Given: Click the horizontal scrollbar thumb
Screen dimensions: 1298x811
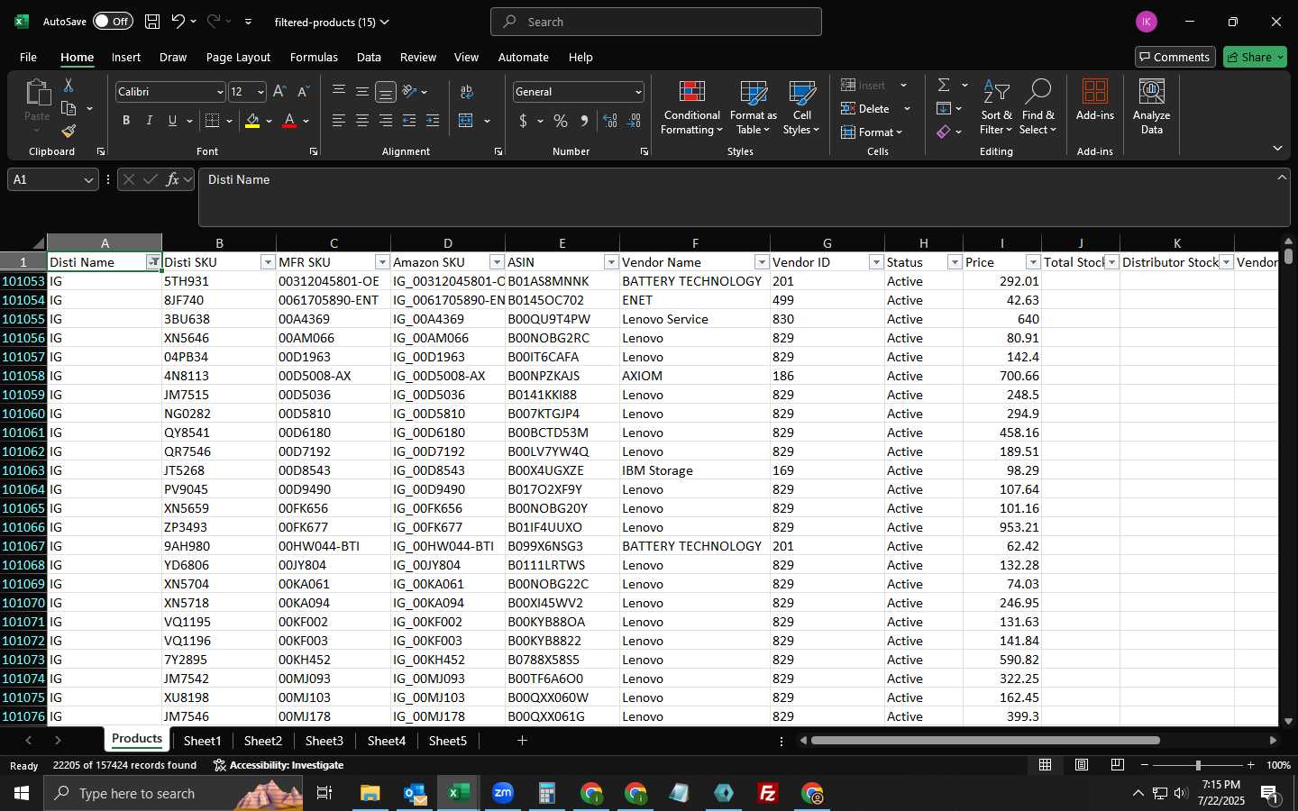Looking at the screenshot, I should [x=985, y=741].
